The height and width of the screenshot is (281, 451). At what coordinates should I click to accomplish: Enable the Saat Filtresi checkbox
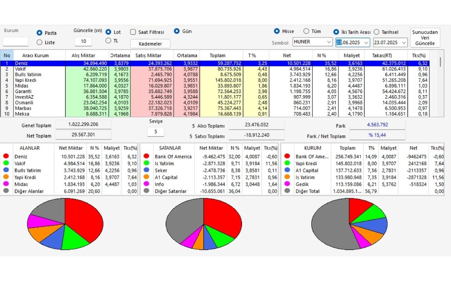pos(133,32)
